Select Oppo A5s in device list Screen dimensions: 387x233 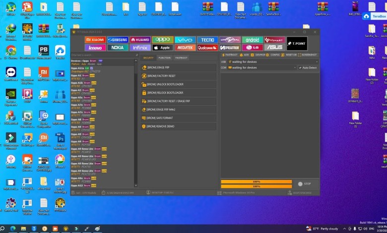pyautogui.click(x=102, y=99)
